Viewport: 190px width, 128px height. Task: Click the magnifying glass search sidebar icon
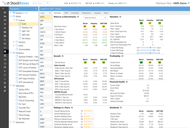[5, 40]
